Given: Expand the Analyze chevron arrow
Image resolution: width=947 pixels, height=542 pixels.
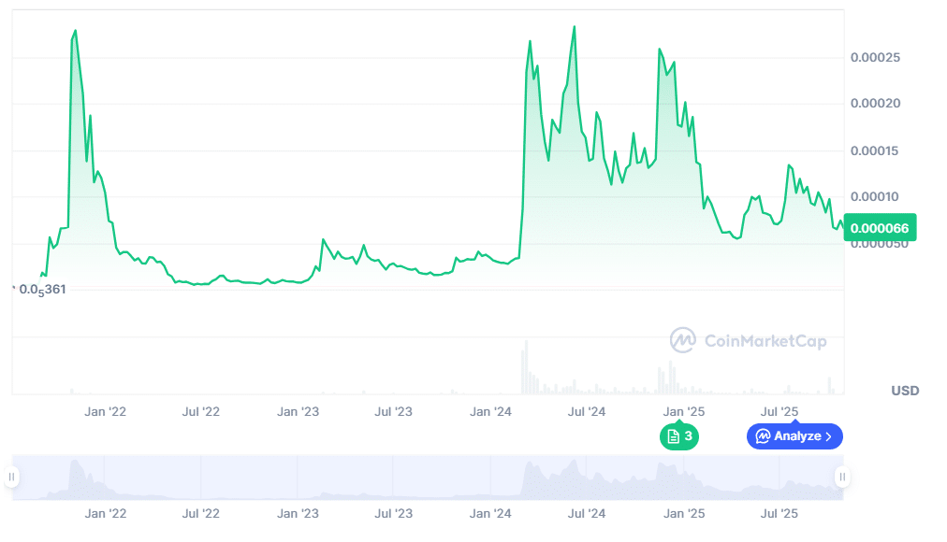Looking at the screenshot, I should click(829, 436).
